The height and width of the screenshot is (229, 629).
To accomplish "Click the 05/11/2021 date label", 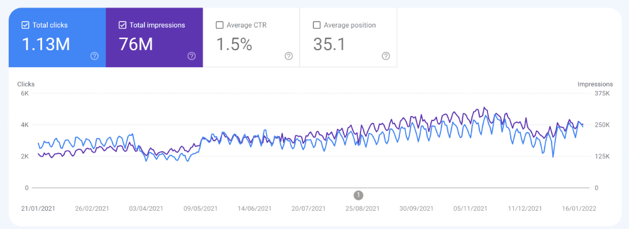I will 470,208.
